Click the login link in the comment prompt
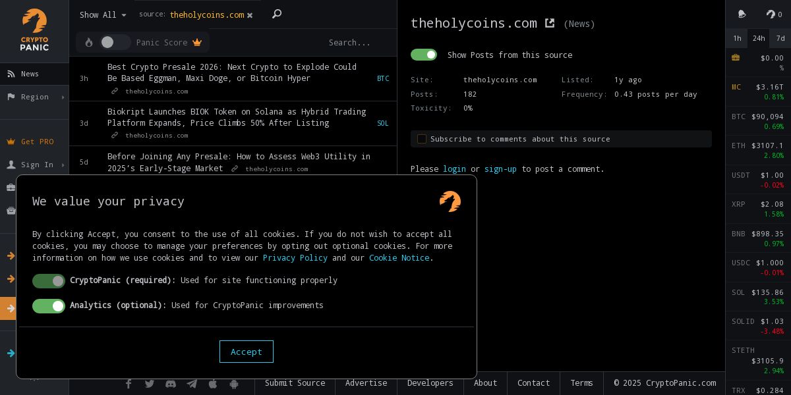791x395 pixels. (454, 169)
